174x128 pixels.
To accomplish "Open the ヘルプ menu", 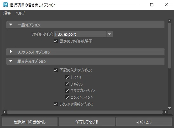I will (20, 13).
